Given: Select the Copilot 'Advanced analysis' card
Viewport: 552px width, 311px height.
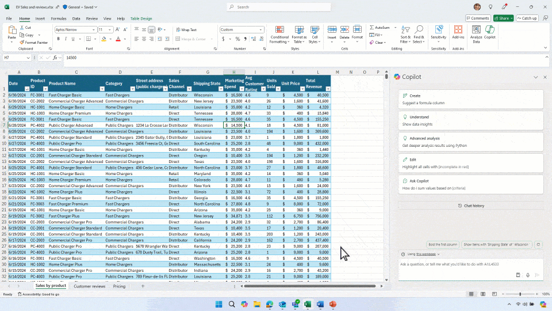Looking at the screenshot, I should point(471,142).
